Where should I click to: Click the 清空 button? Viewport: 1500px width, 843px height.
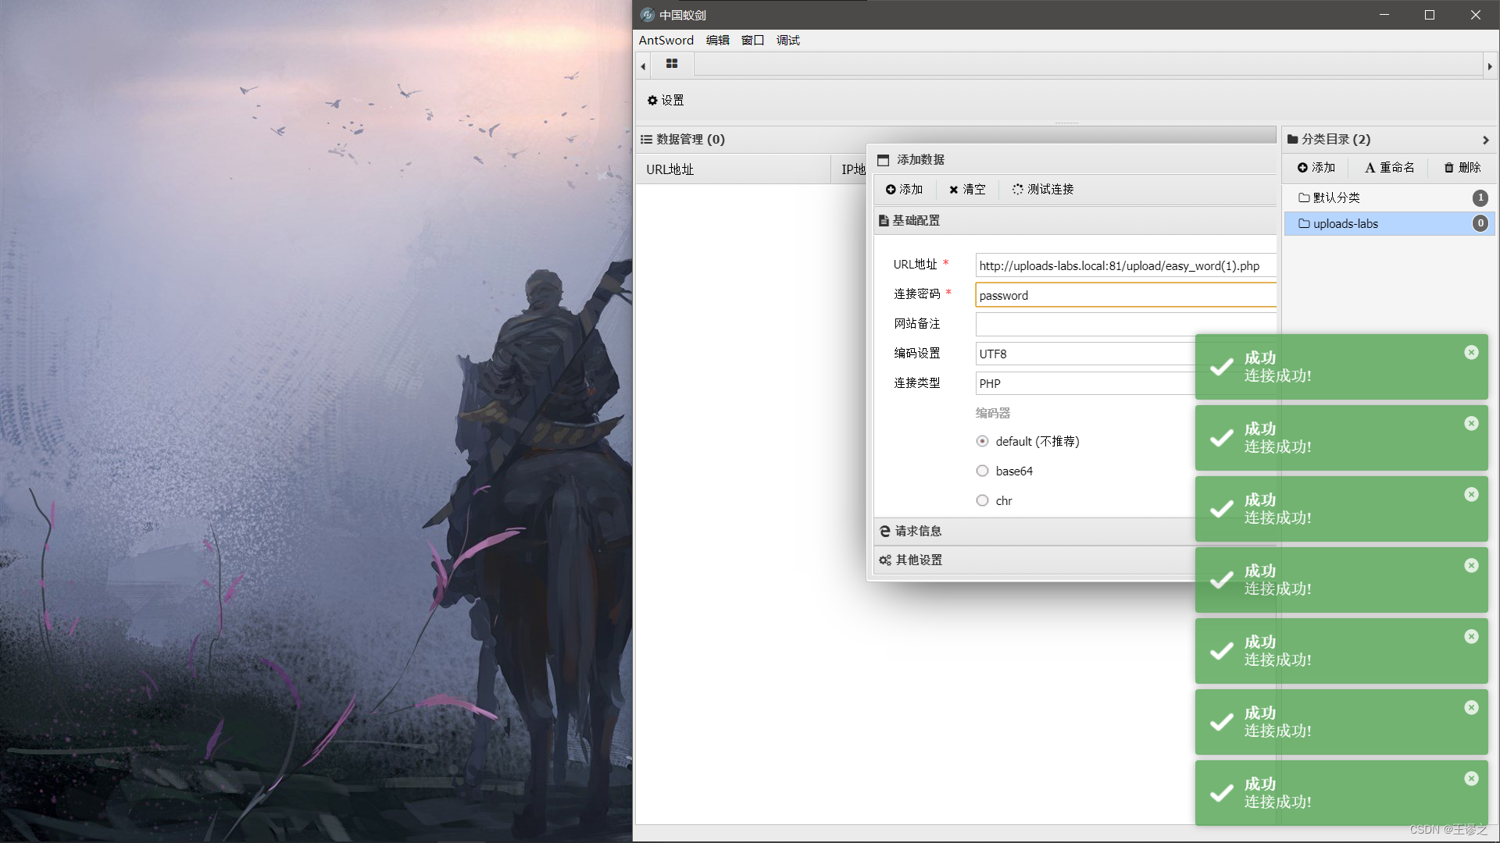967,190
